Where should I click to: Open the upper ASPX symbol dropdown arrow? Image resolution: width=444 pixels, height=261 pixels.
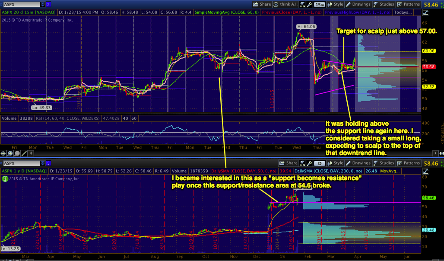[x=42, y=4]
